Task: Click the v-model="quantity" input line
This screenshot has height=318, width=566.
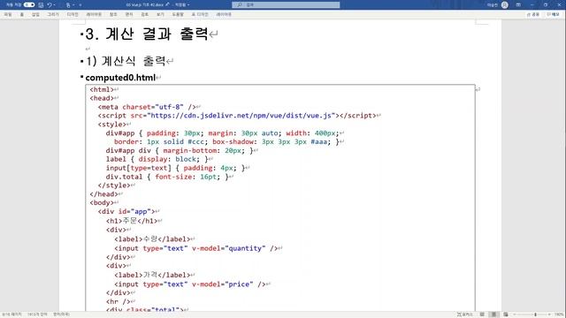Action: point(195,248)
